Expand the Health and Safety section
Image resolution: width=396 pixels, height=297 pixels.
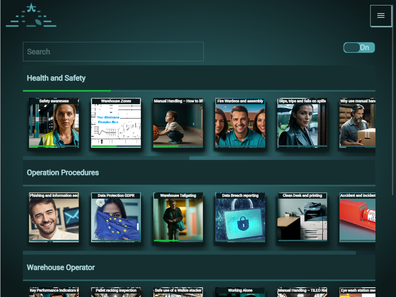coord(56,78)
